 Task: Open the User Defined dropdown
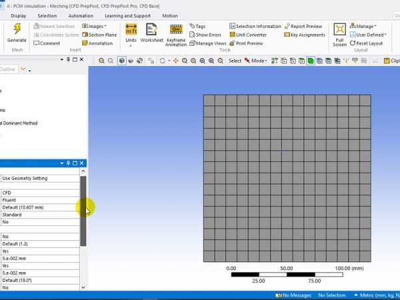pyautogui.click(x=368, y=35)
